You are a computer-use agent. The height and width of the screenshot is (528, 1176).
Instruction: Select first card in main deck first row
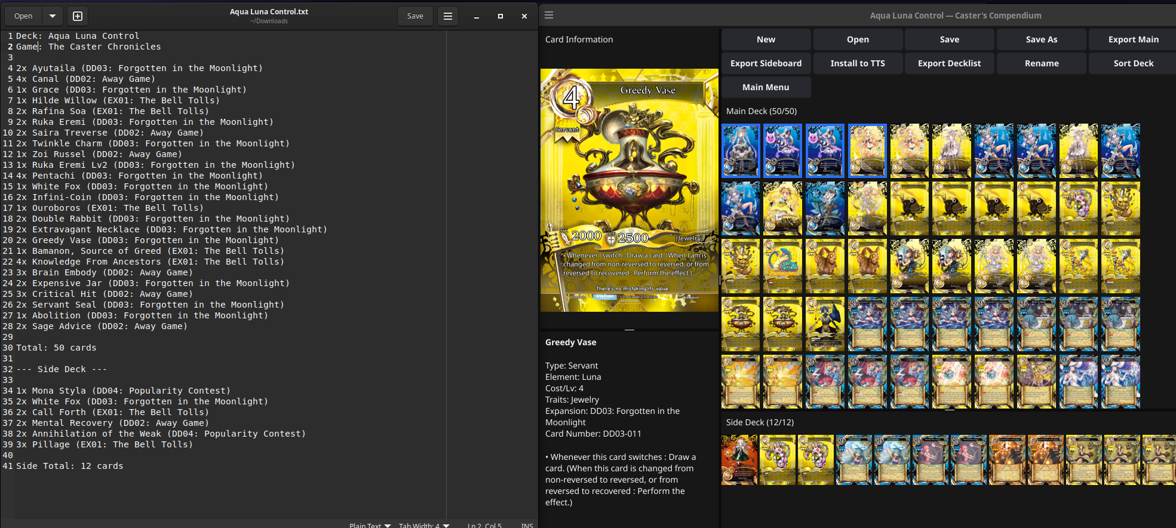pos(741,151)
